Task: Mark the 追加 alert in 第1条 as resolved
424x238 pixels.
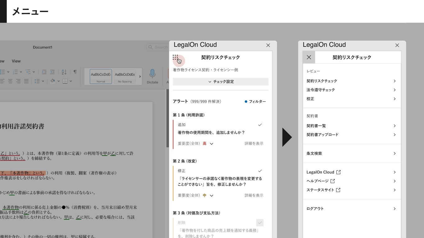Action: click(260, 125)
